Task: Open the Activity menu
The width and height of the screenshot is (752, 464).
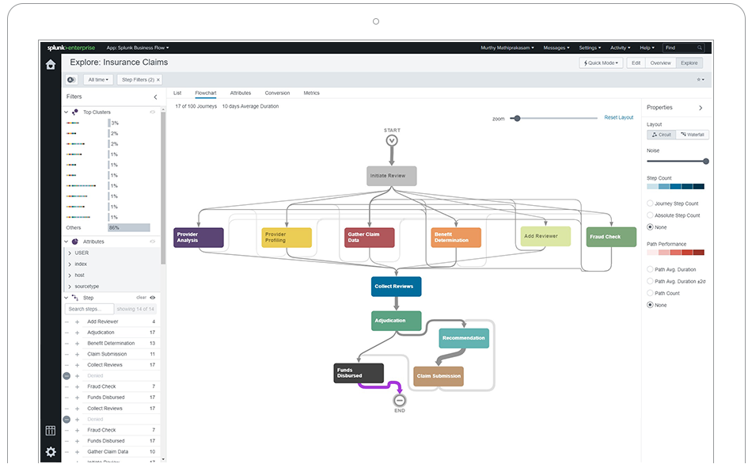Action: [x=620, y=48]
